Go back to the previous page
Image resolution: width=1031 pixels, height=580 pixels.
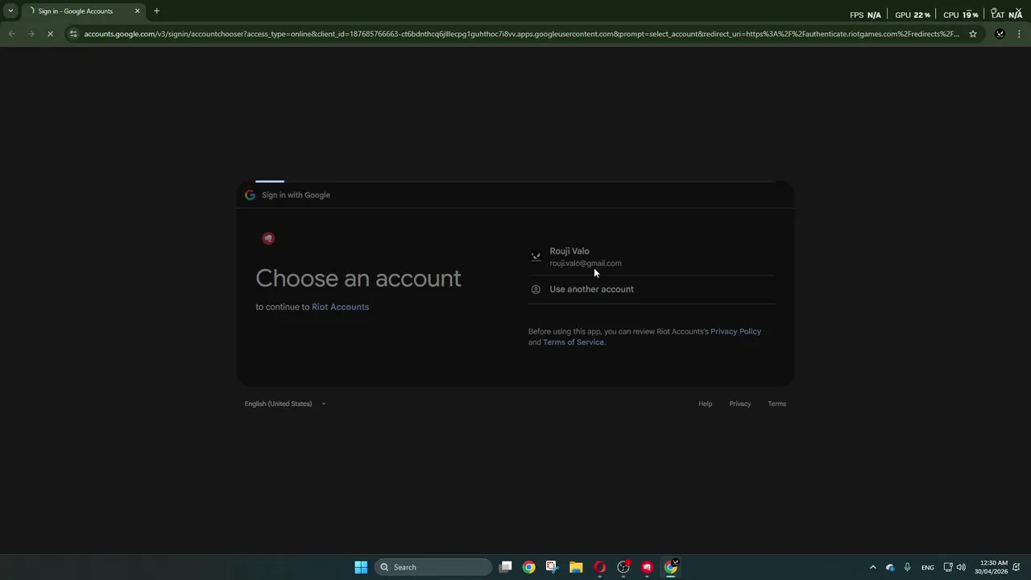coord(11,34)
